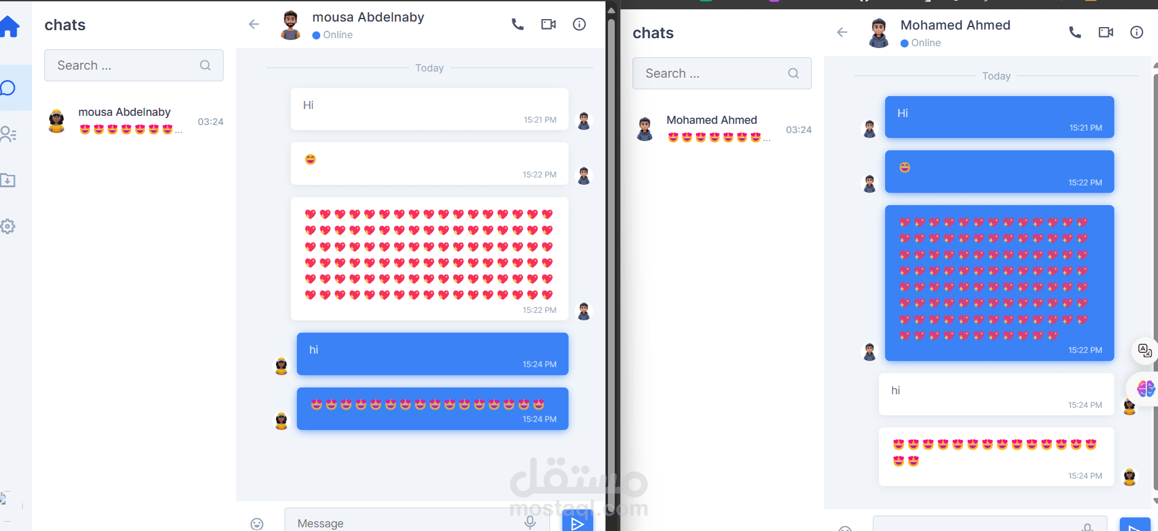Screen dimensions: 1158x531
Task: Go back from mousa Abdelnaby conversation
Action: point(254,25)
